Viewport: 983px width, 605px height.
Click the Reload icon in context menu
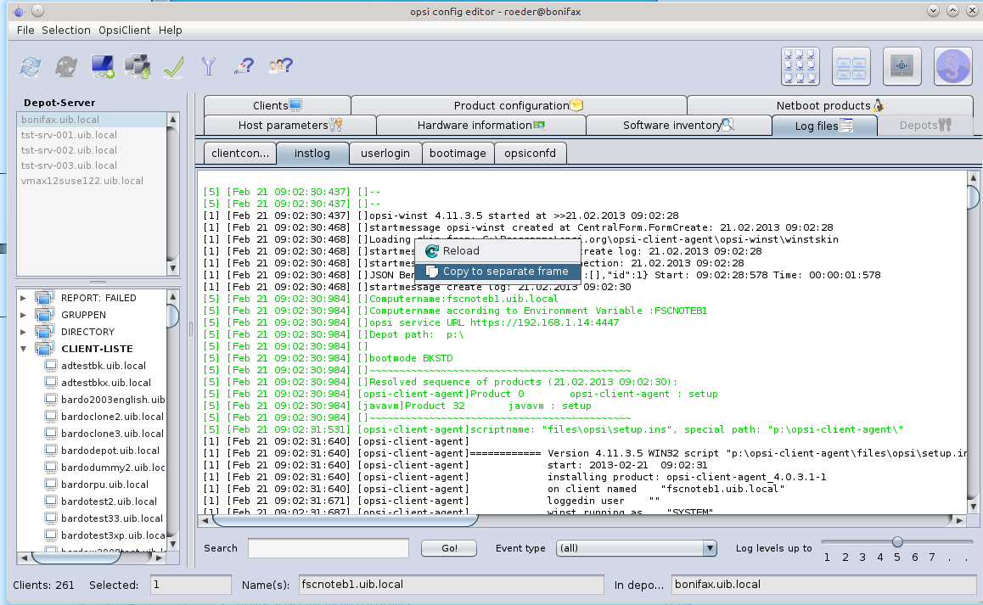pyautogui.click(x=431, y=251)
